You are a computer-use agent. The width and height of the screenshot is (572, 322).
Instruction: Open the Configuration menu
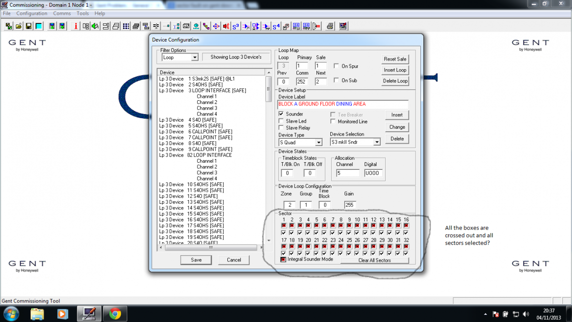pos(32,13)
